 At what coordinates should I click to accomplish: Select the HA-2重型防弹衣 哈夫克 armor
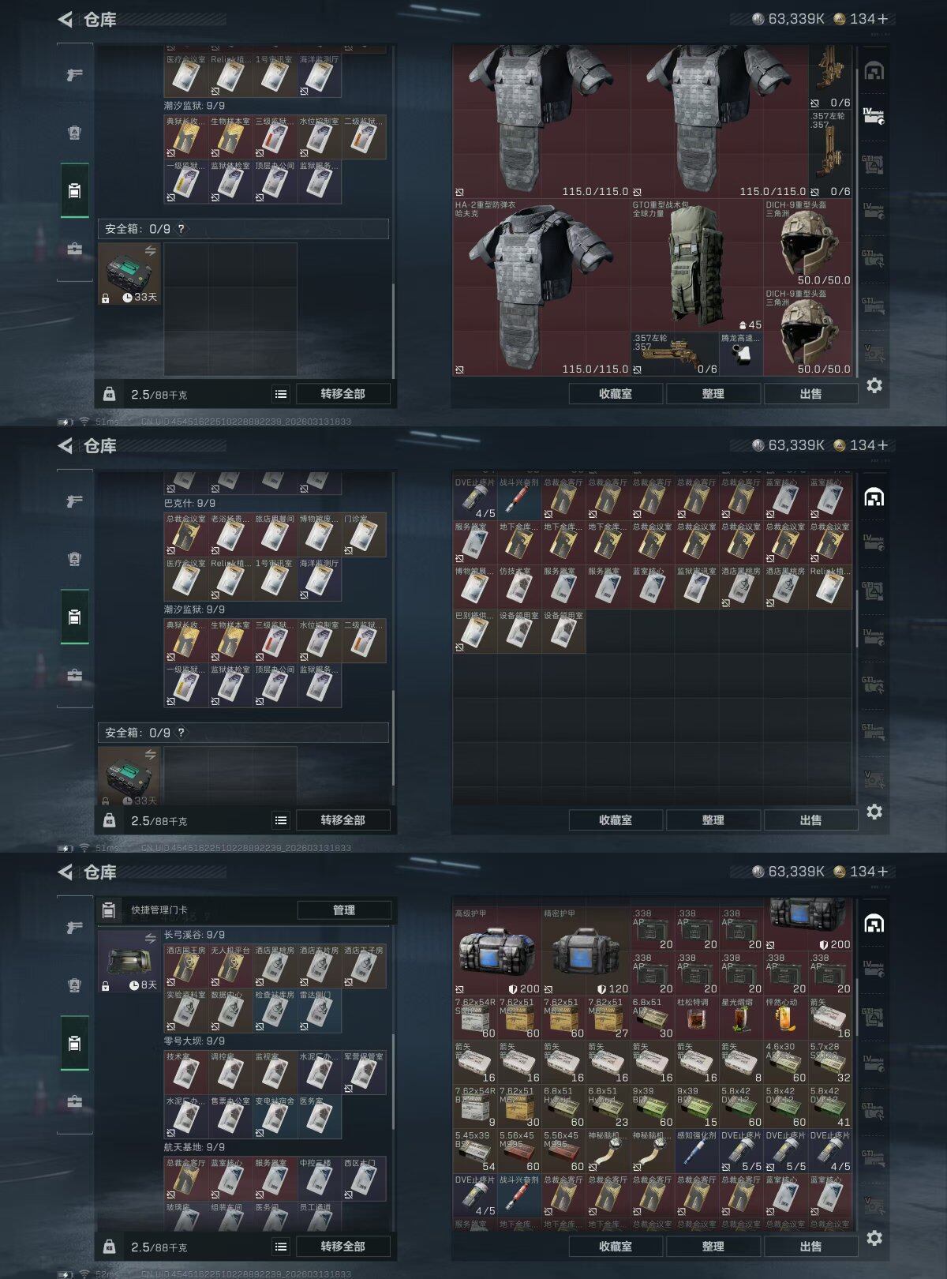coord(541,287)
